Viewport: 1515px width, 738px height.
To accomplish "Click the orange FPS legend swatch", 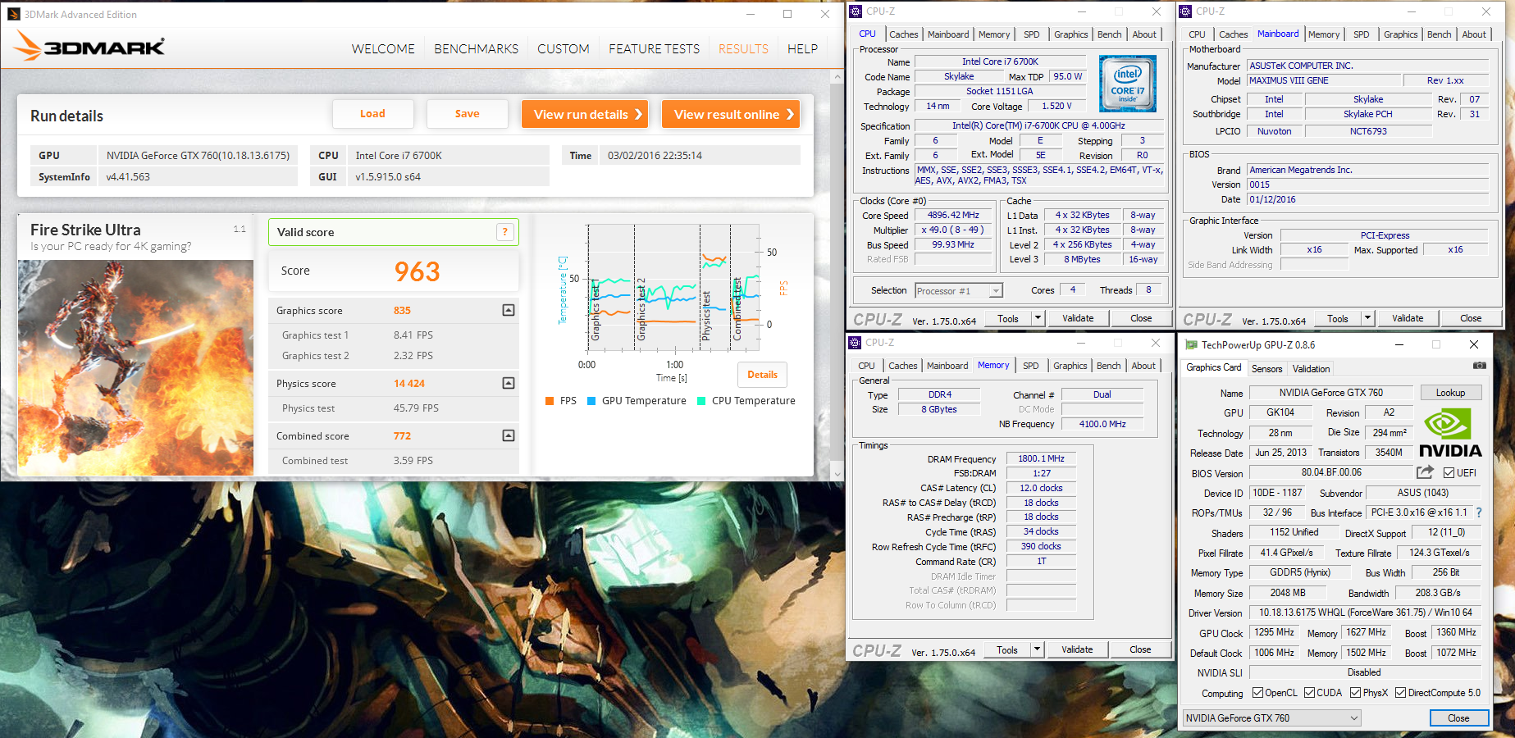I will pyautogui.click(x=550, y=401).
